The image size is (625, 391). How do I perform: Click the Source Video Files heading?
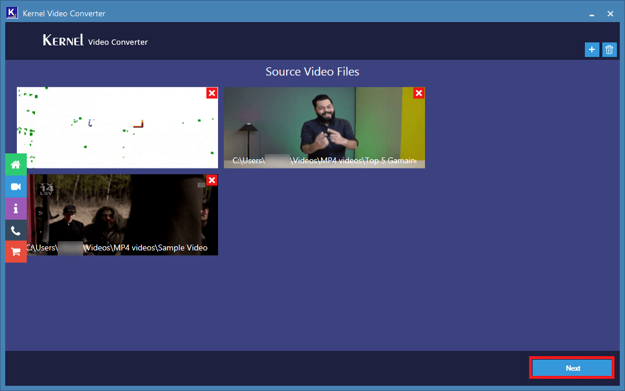[x=313, y=71]
